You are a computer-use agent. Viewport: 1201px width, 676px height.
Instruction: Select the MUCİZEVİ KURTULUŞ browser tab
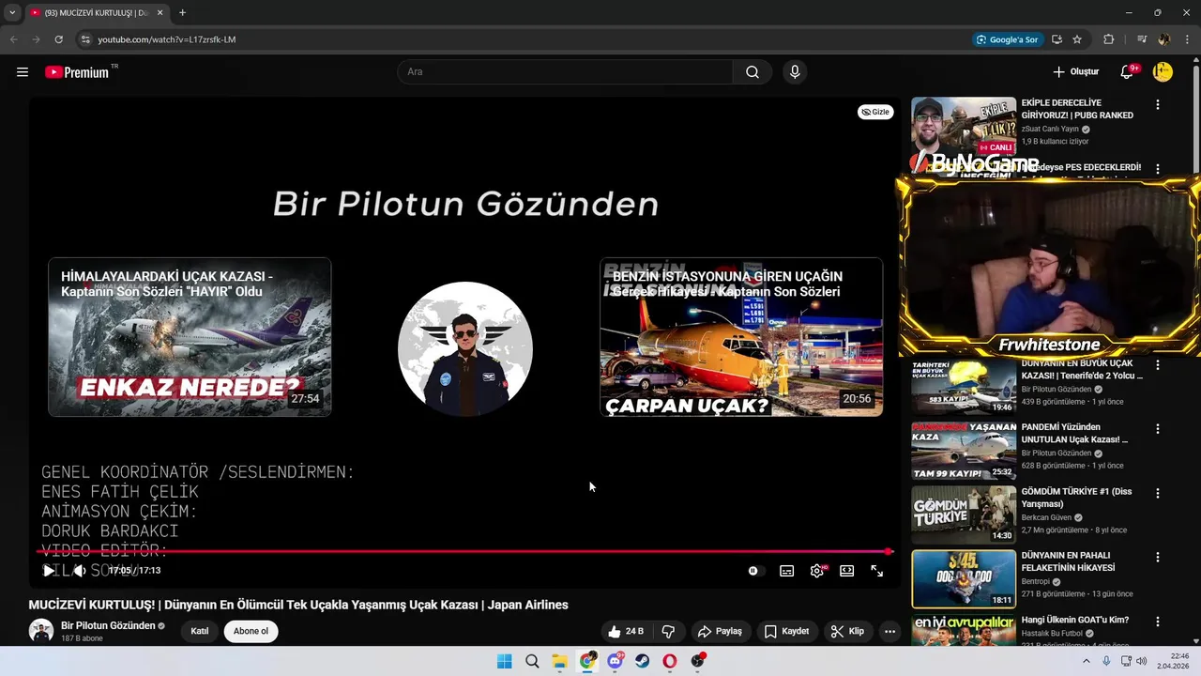click(x=96, y=13)
